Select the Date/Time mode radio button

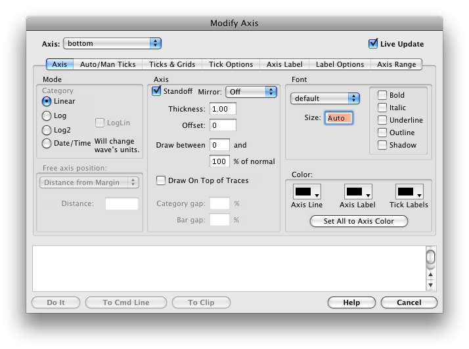[x=47, y=144]
